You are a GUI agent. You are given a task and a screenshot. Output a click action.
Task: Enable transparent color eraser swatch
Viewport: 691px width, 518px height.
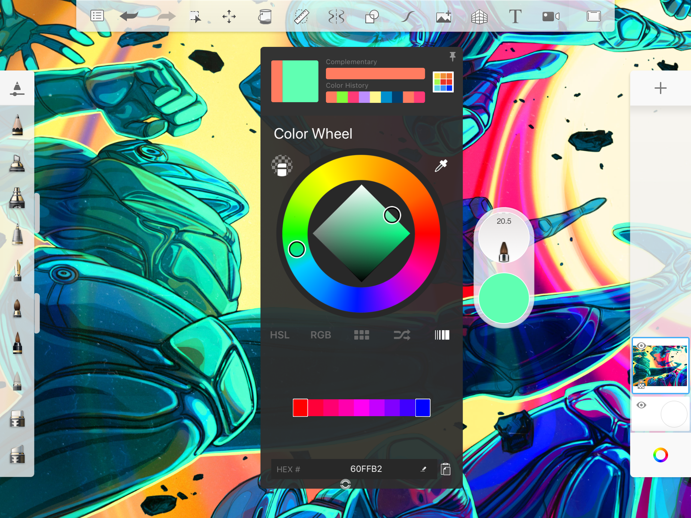[x=282, y=166]
